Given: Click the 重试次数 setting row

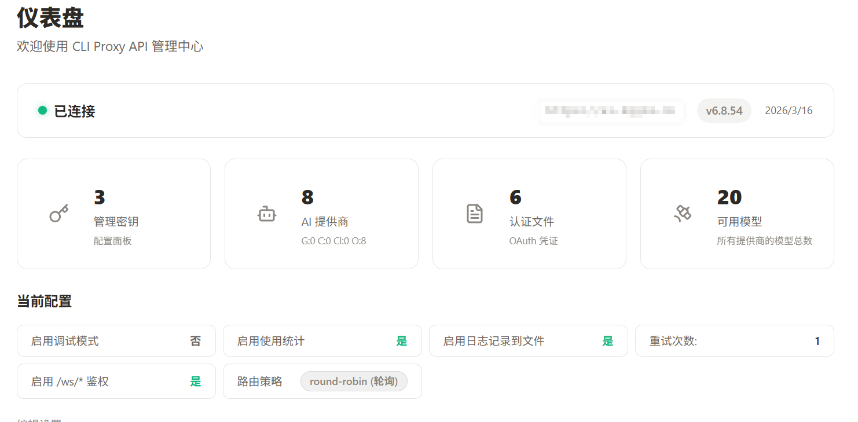Looking at the screenshot, I should point(734,341).
